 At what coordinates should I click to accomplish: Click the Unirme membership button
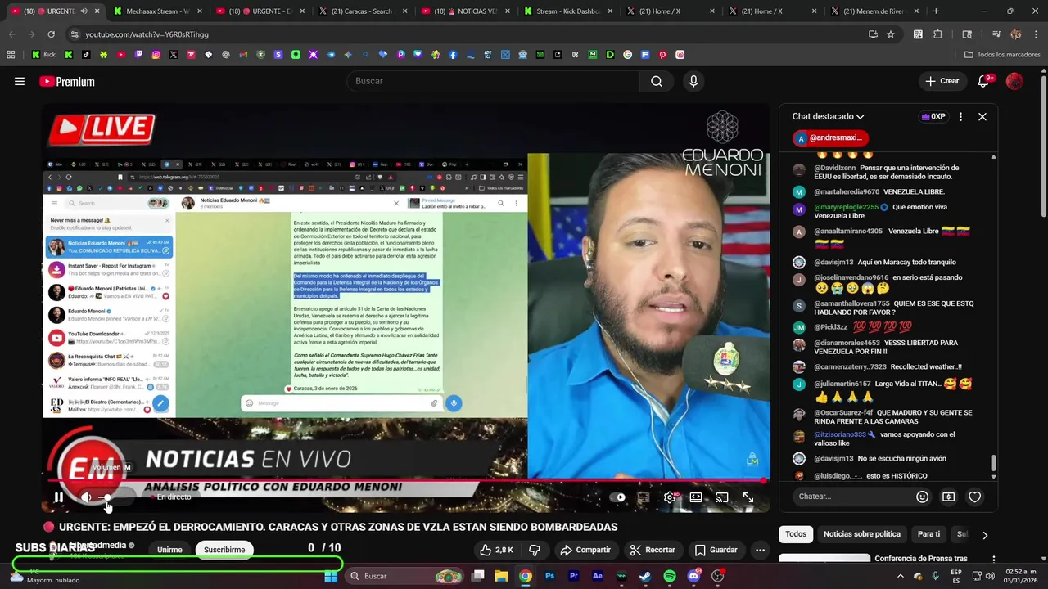pos(169,550)
